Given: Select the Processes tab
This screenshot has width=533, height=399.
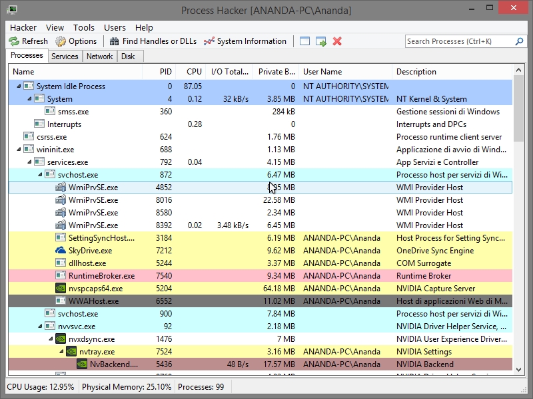Looking at the screenshot, I should pyautogui.click(x=27, y=55).
